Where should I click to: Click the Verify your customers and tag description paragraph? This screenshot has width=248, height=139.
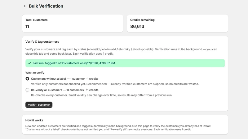coord(121,51)
